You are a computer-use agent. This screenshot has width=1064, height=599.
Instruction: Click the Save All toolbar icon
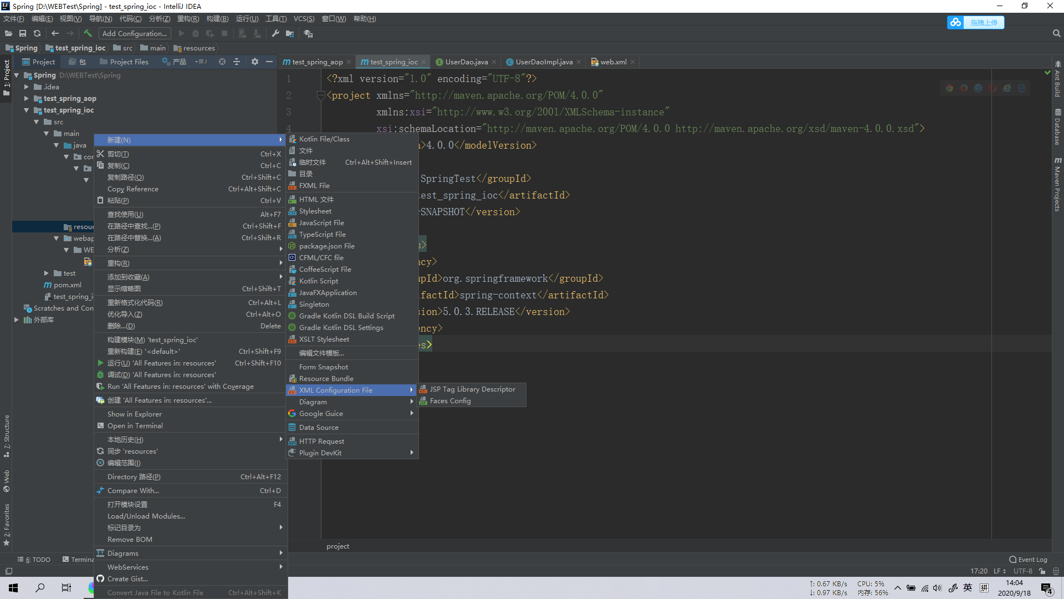click(x=23, y=33)
